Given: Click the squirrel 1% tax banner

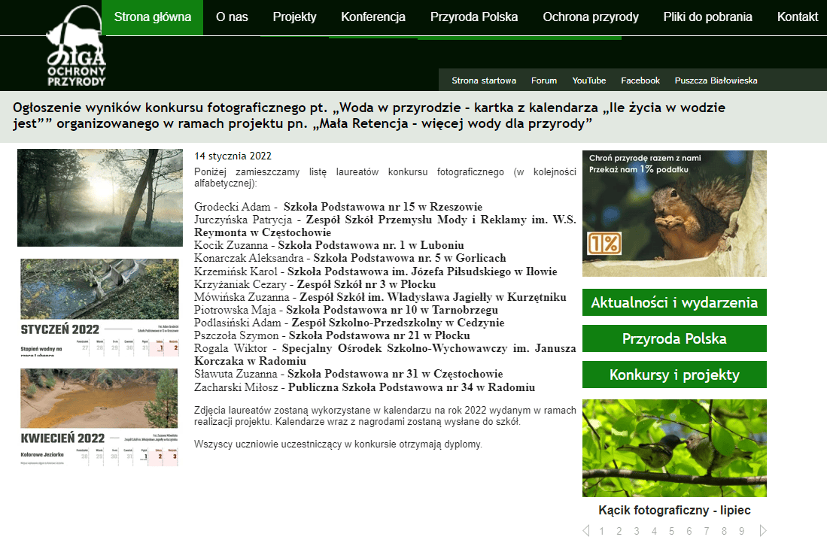Looking at the screenshot, I should [x=674, y=214].
